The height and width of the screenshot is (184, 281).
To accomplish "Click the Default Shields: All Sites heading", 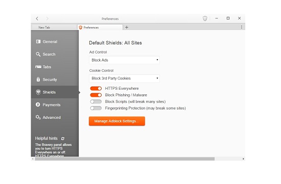I will pos(115,43).
